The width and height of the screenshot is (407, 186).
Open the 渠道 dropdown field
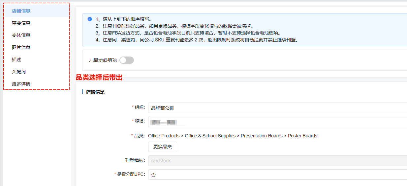pyautogui.click(x=277, y=122)
